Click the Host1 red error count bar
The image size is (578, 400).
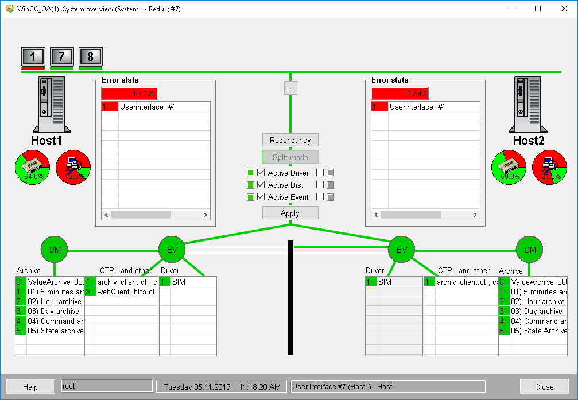(x=129, y=94)
